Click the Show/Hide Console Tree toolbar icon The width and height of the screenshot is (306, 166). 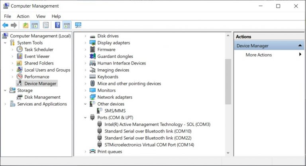tap(35, 25)
